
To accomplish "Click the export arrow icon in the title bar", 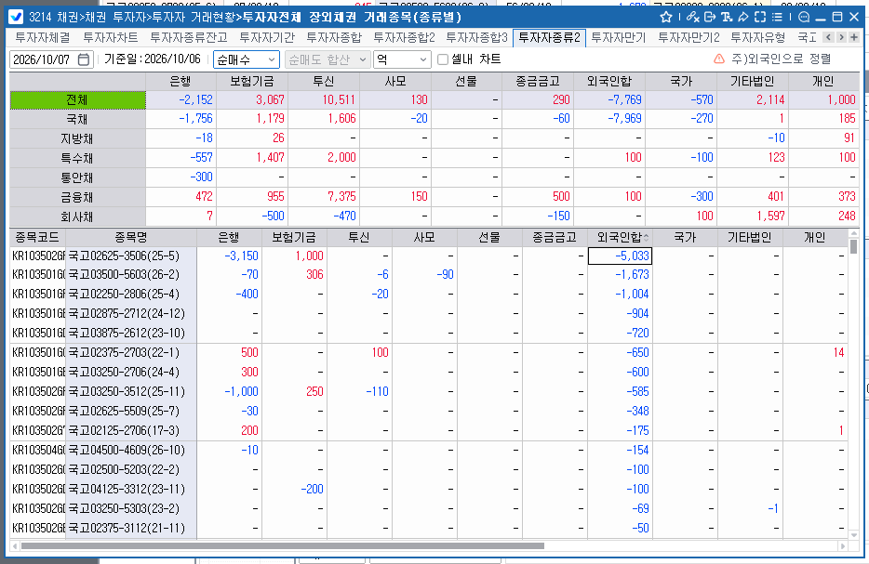I will pyautogui.click(x=709, y=17).
